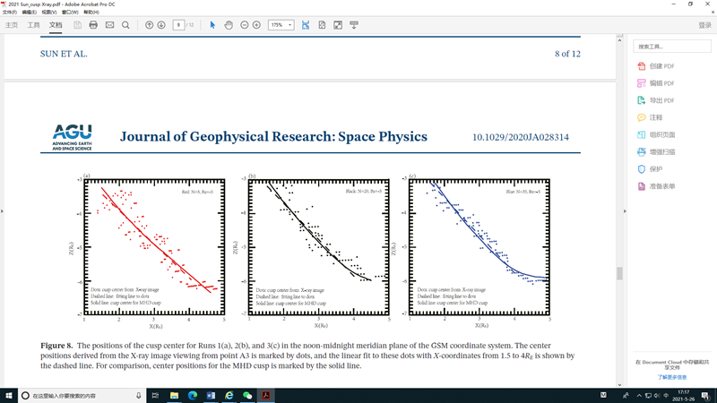Switch to the 工具 tab
This screenshot has height=403, width=717.
coord(33,25)
